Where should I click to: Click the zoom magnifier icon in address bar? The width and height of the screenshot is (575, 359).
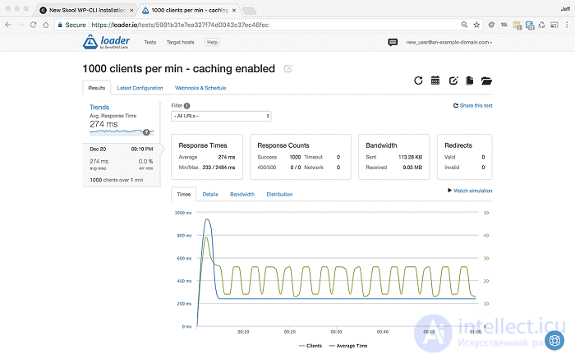tap(464, 25)
